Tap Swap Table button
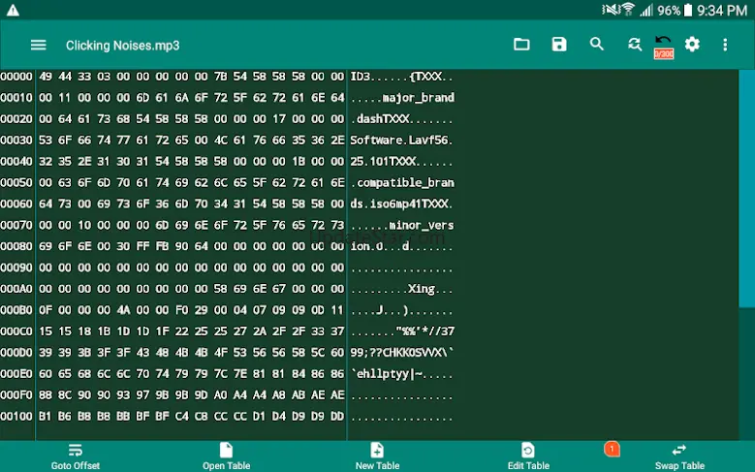Image resolution: width=755 pixels, height=472 pixels. [679, 456]
